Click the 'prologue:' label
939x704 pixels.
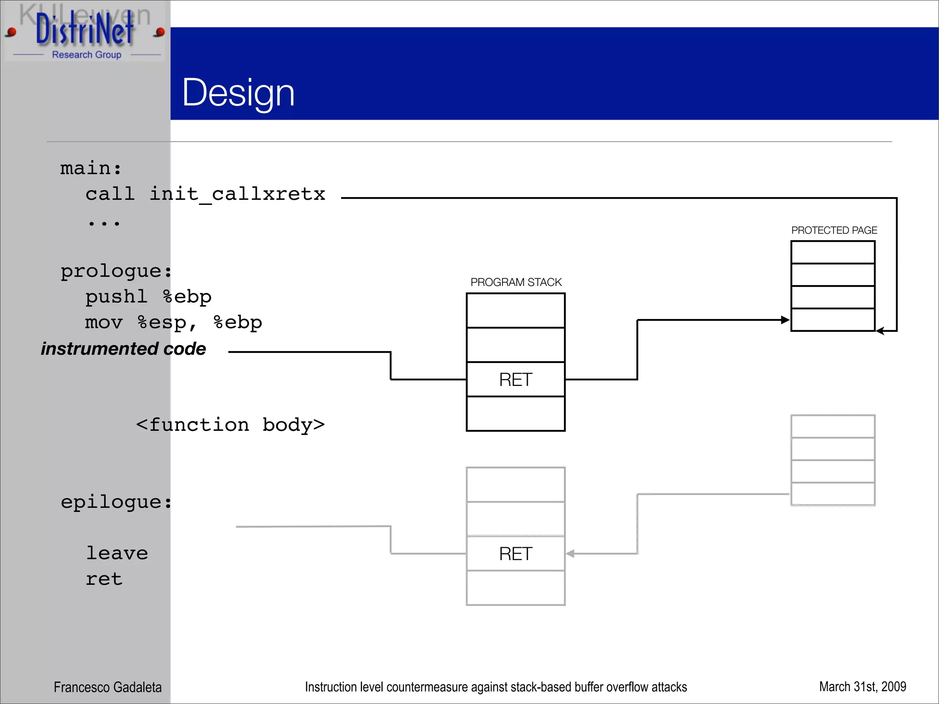point(116,271)
